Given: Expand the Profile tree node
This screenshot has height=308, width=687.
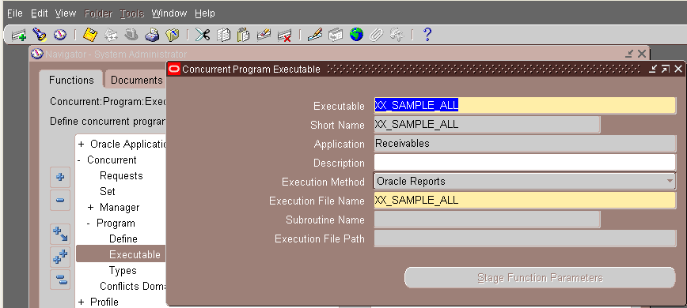Looking at the screenshot, I should point(81,302).
